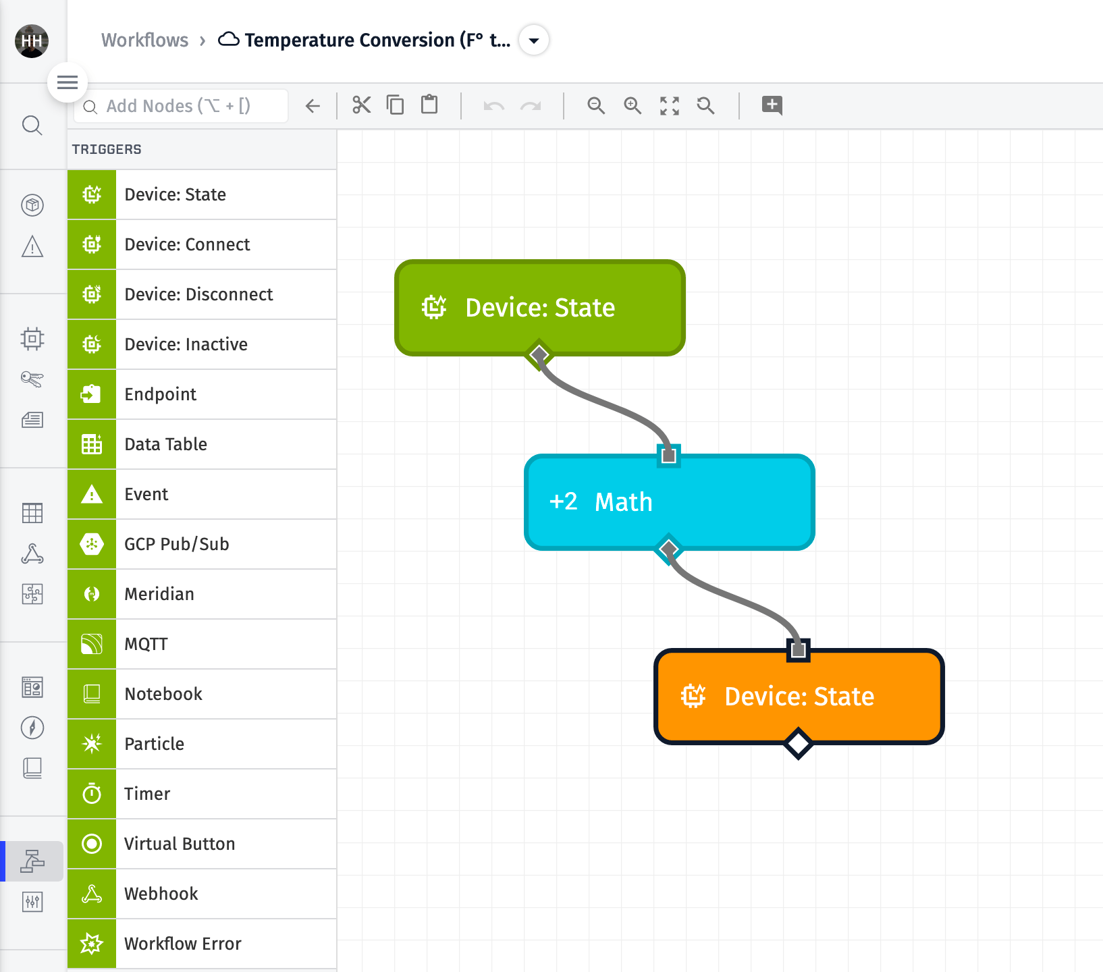Select Endpoint trigger in palette

(202, 394)
